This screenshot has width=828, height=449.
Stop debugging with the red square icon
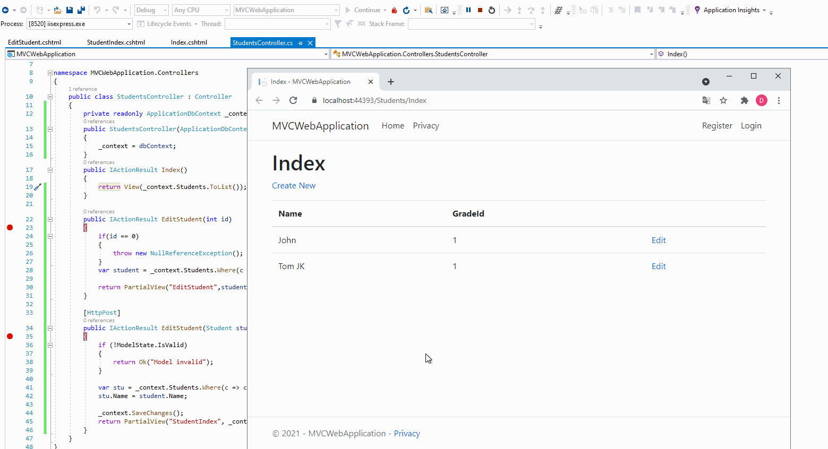click(x=480, y=10)
